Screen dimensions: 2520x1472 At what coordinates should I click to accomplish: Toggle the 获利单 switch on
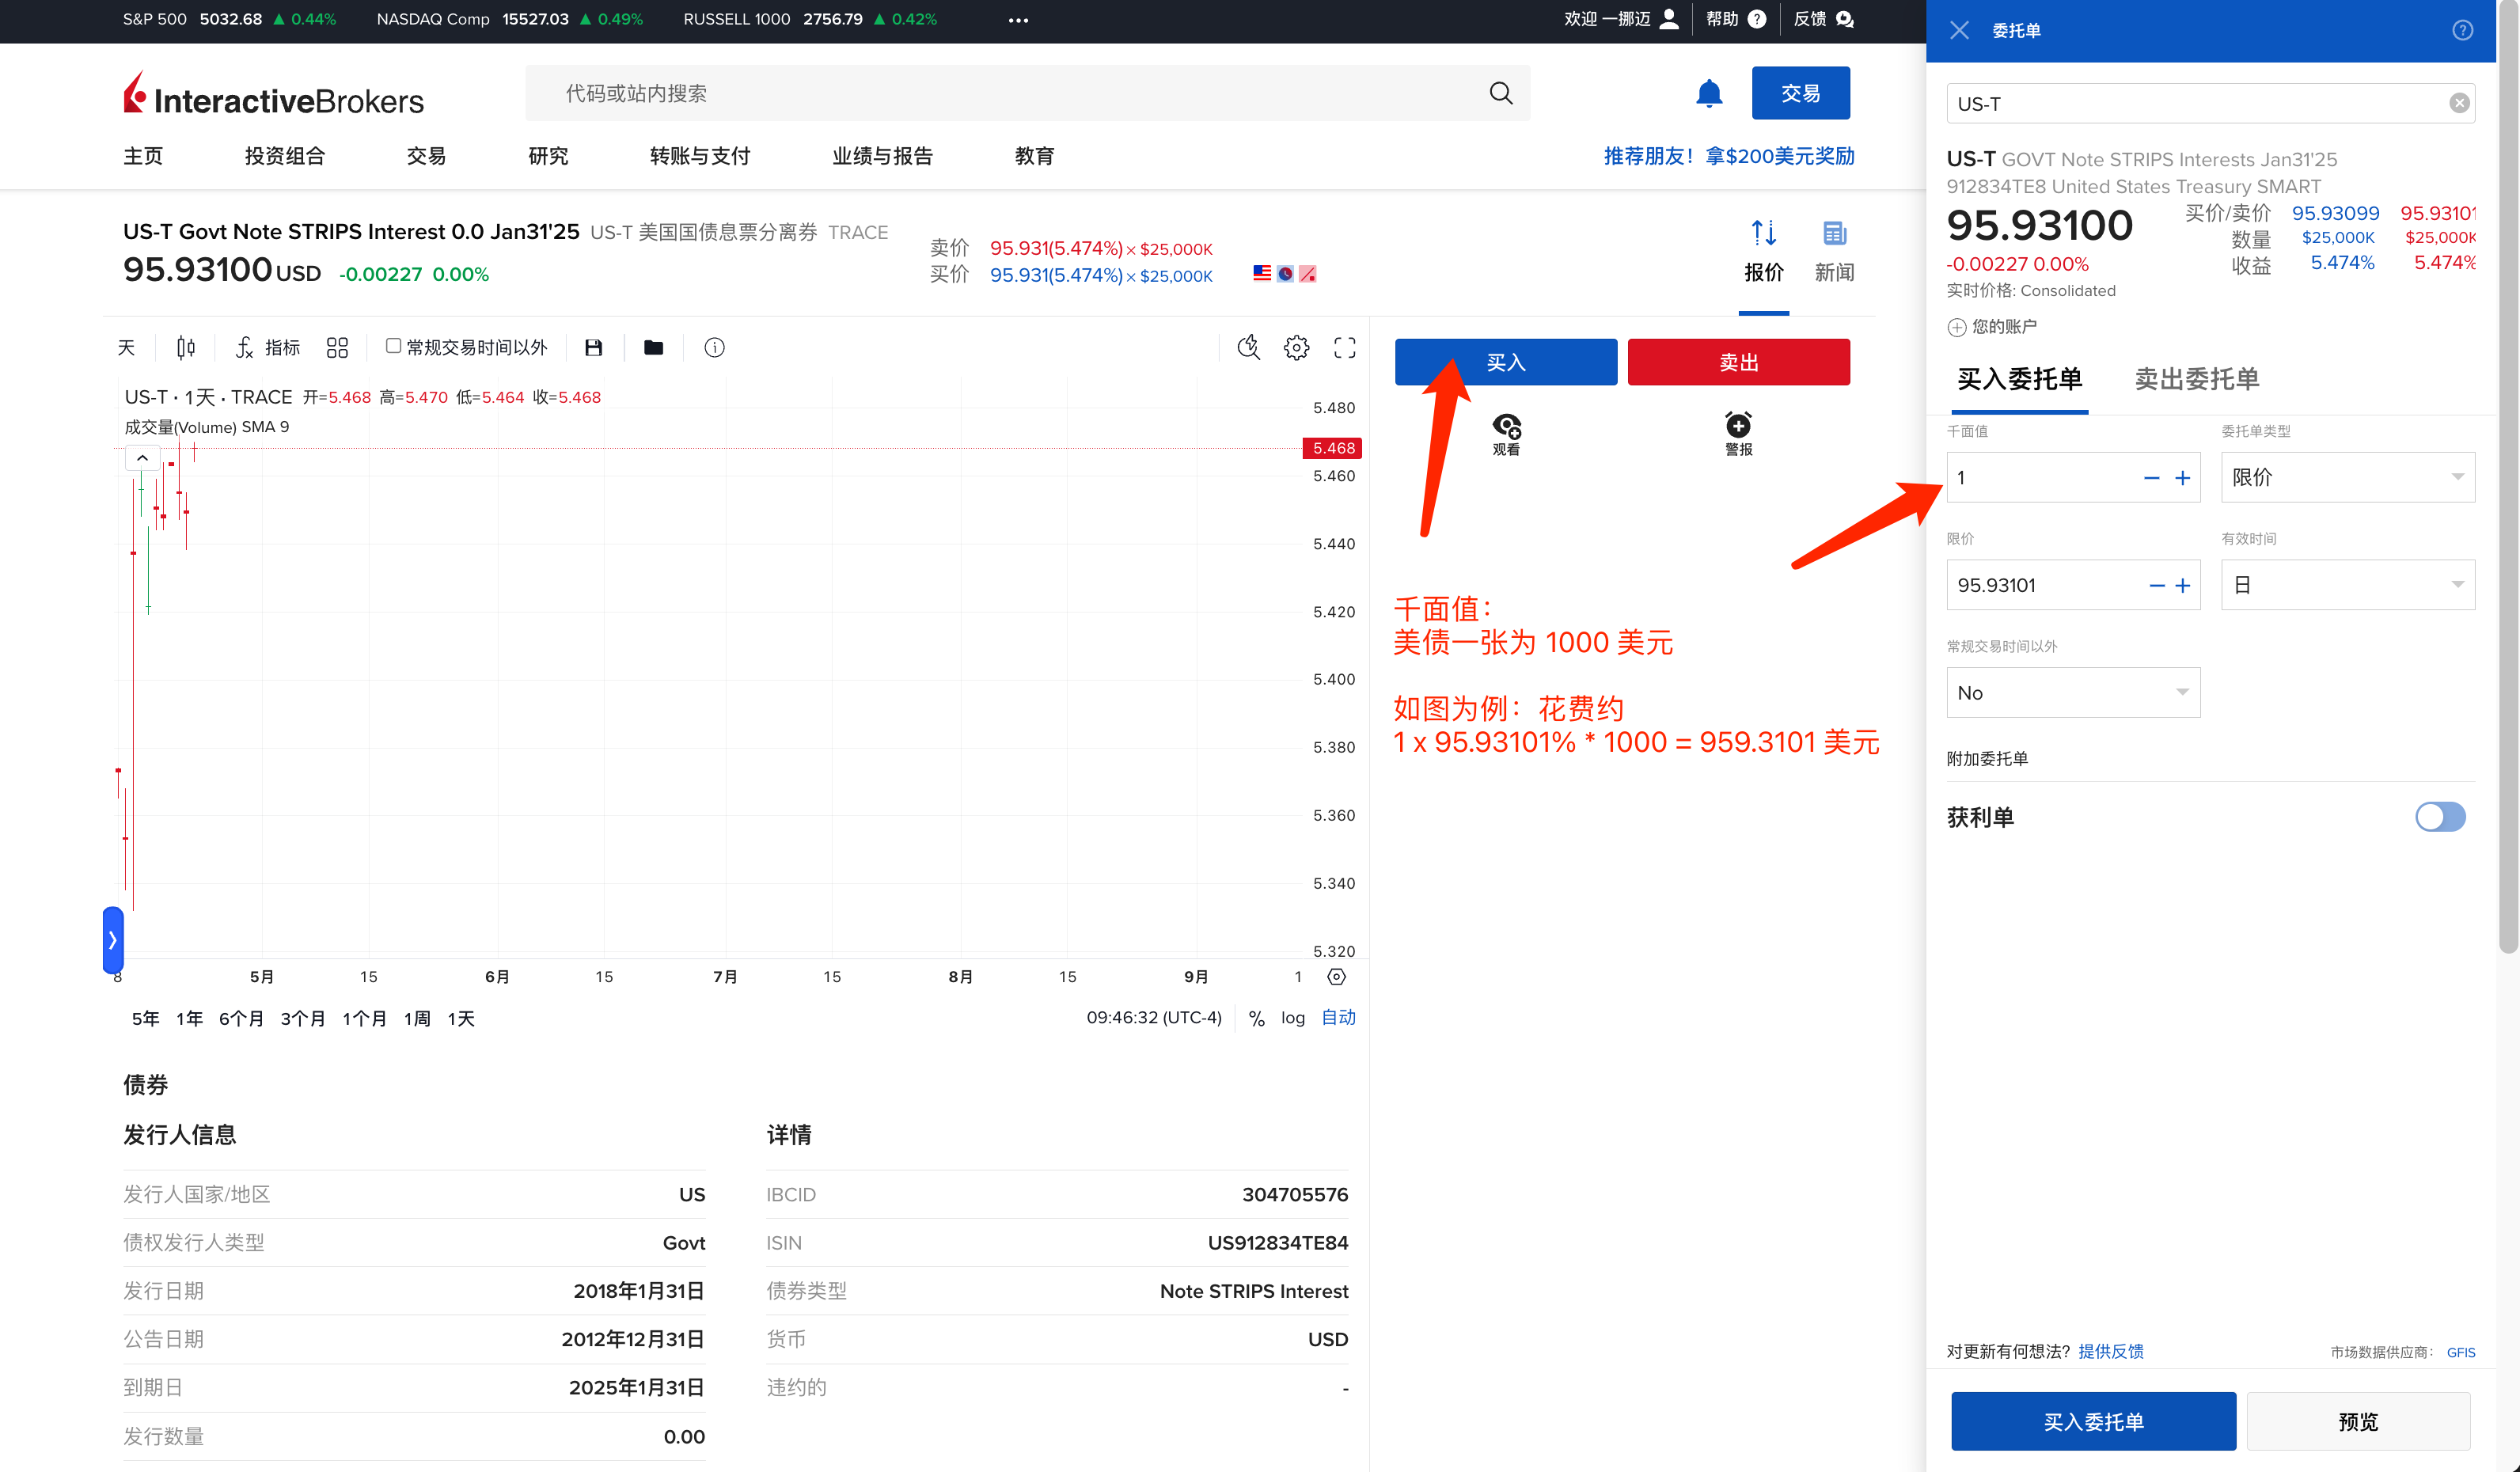coord(2440,817)
